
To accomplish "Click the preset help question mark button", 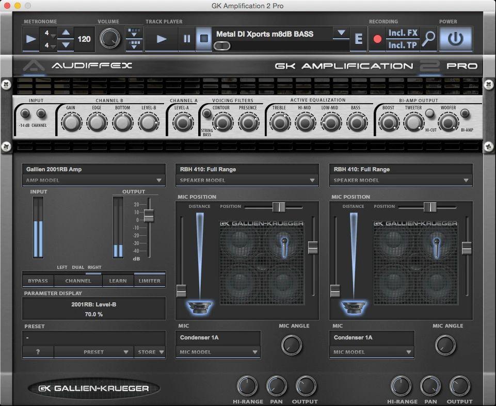I will click(x=38, y=352).
